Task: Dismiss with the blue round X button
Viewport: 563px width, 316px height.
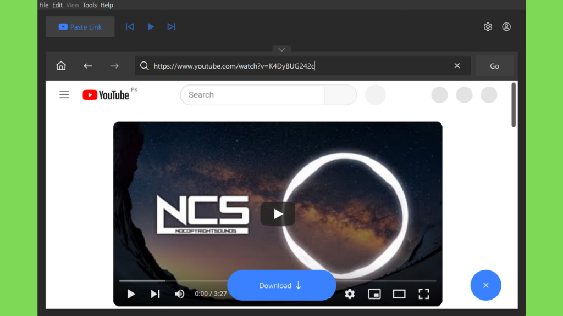Action: (x=486, y=285)
